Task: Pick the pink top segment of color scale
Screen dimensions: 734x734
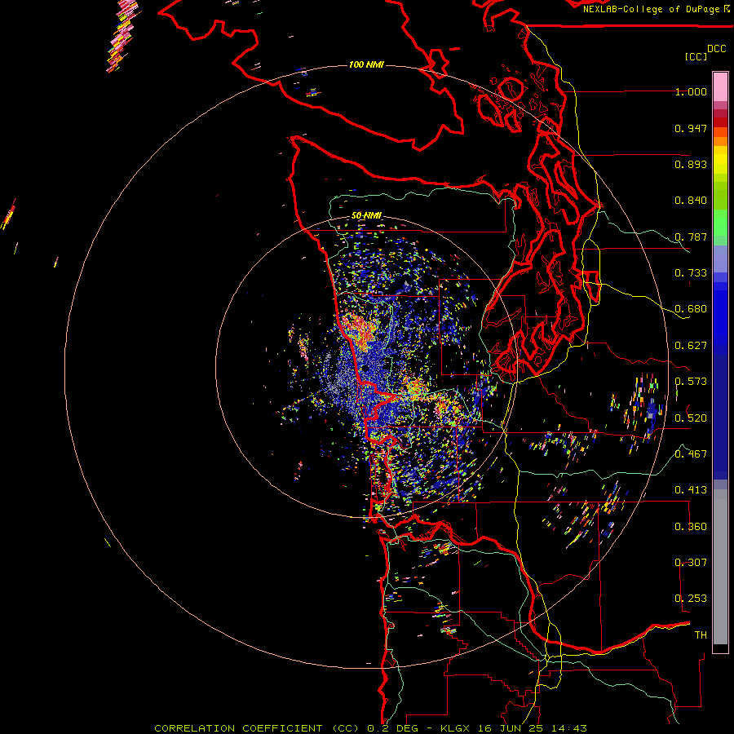Action: click(720, 87)
